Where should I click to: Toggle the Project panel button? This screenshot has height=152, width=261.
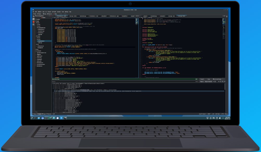[44, 114]
